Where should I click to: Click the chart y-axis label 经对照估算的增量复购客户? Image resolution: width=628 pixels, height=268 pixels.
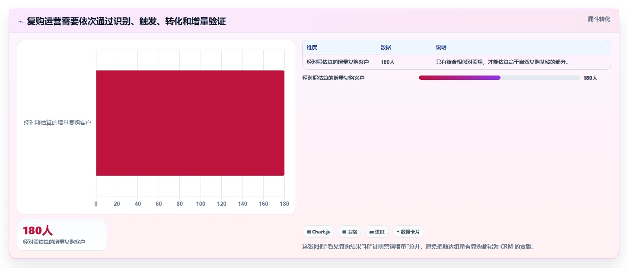pos(57,123)
